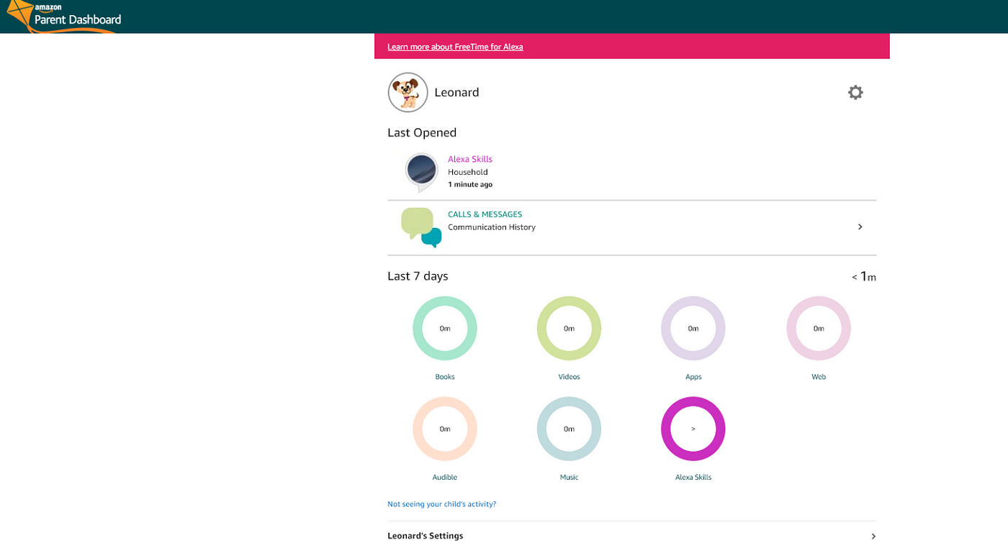Click the Audible label under ring
The image size is (1008, 548).
tap(445, 478)
